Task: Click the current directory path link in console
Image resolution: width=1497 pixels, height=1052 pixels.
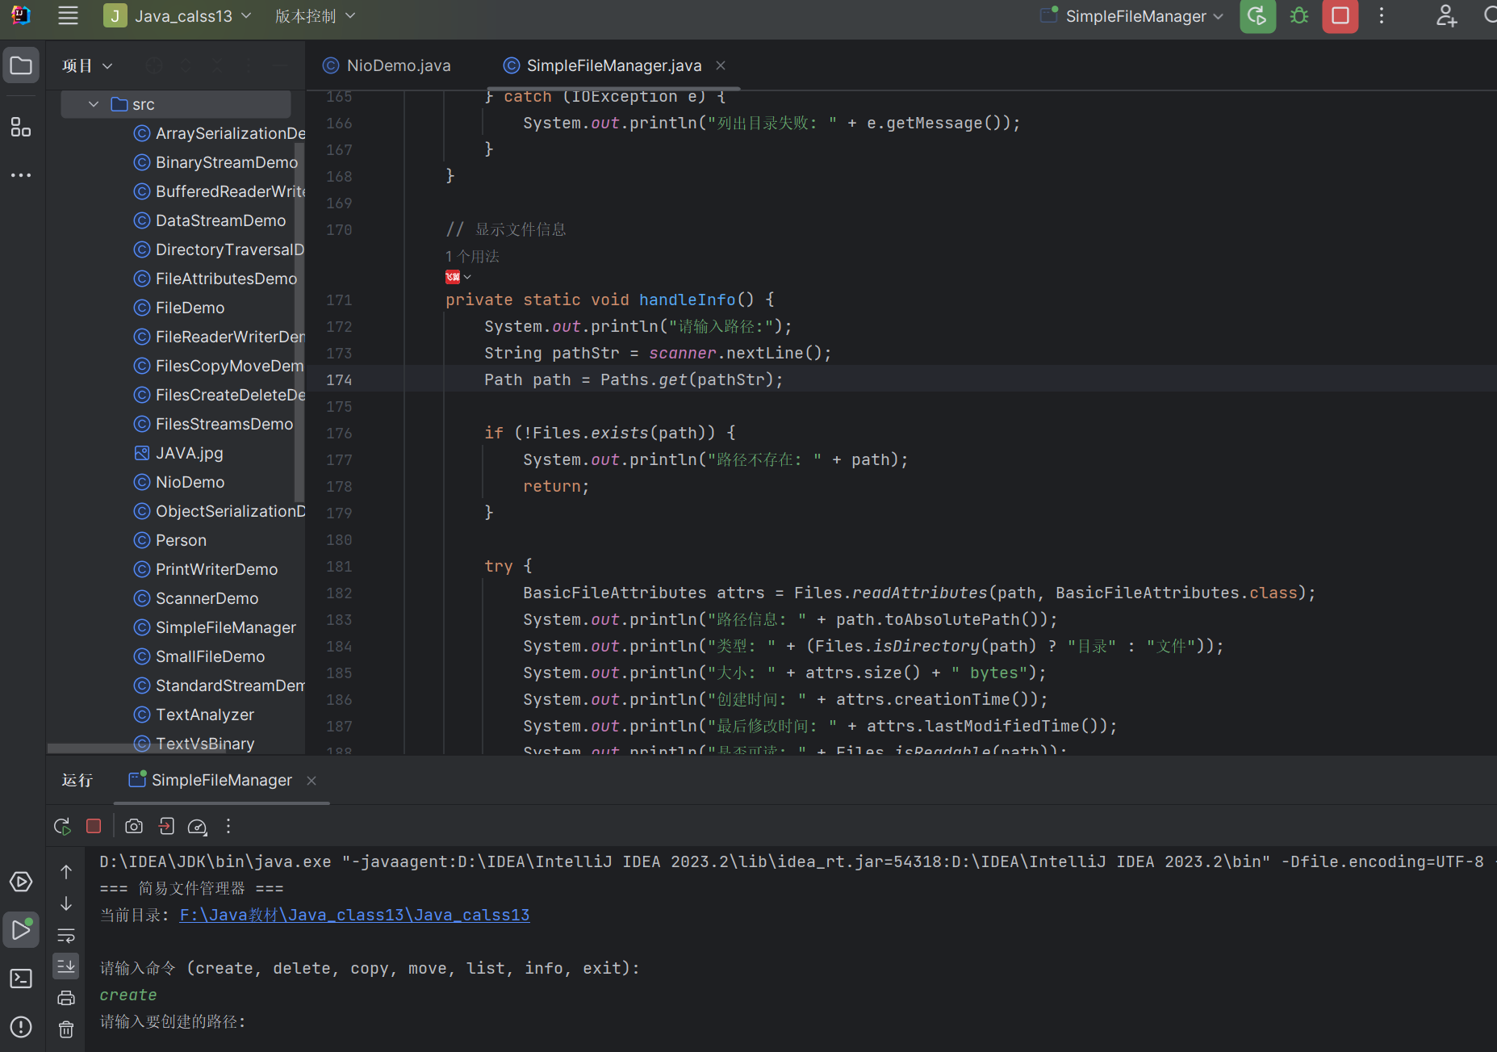Action: 354,915
